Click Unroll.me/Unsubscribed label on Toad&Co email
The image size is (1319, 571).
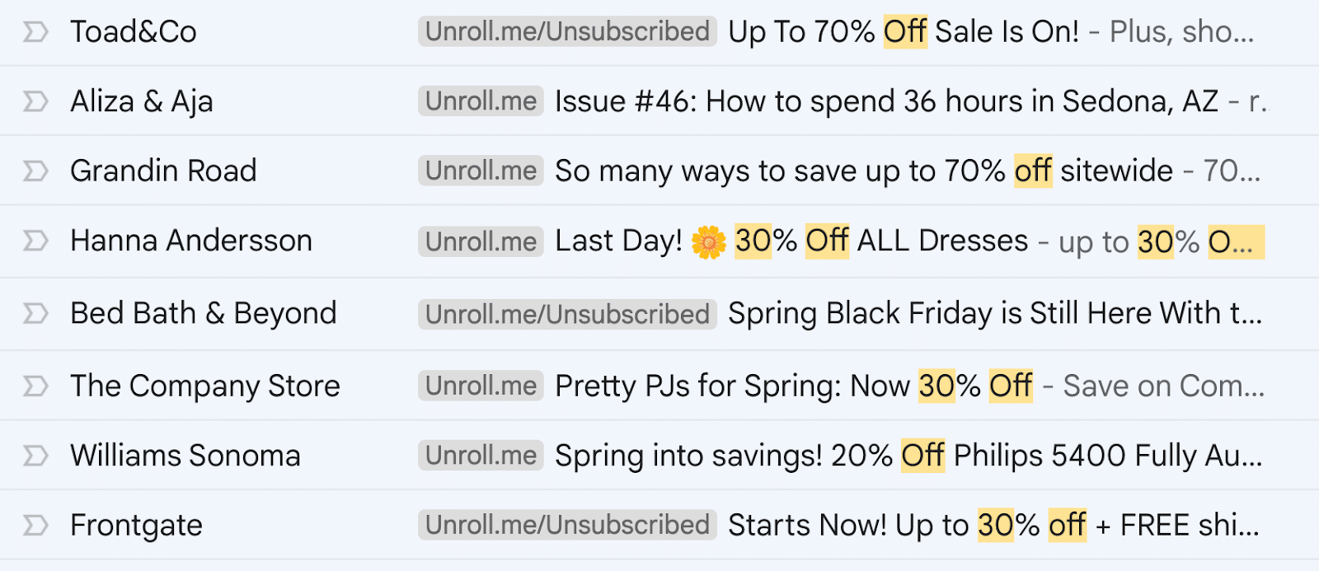click(x=567, y=32)
